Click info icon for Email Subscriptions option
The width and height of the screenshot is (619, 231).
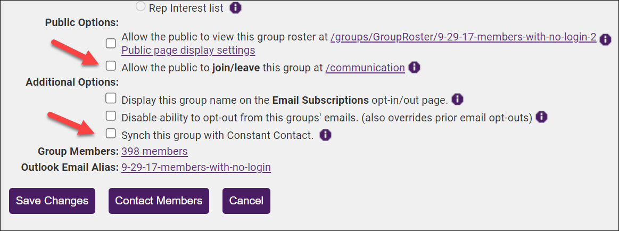coord(458,100)
